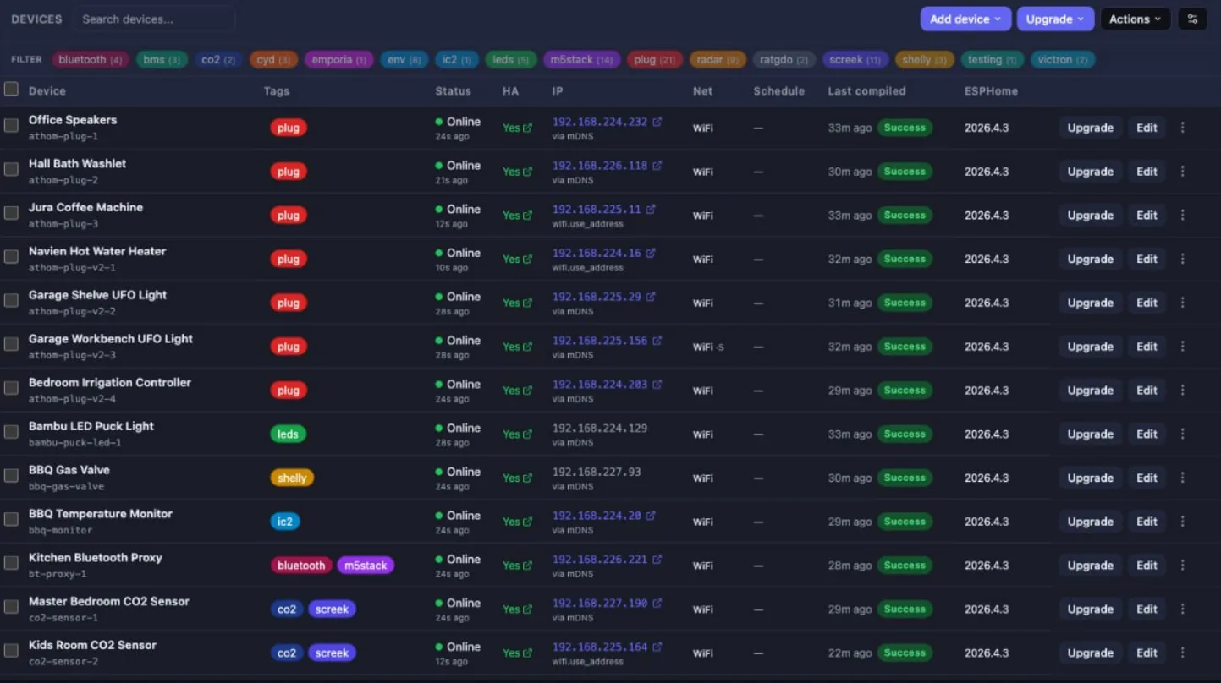Expand the top Upgrade dropdown button
The height and width of the screenshot is (683, 1221).
point(1055,19)
